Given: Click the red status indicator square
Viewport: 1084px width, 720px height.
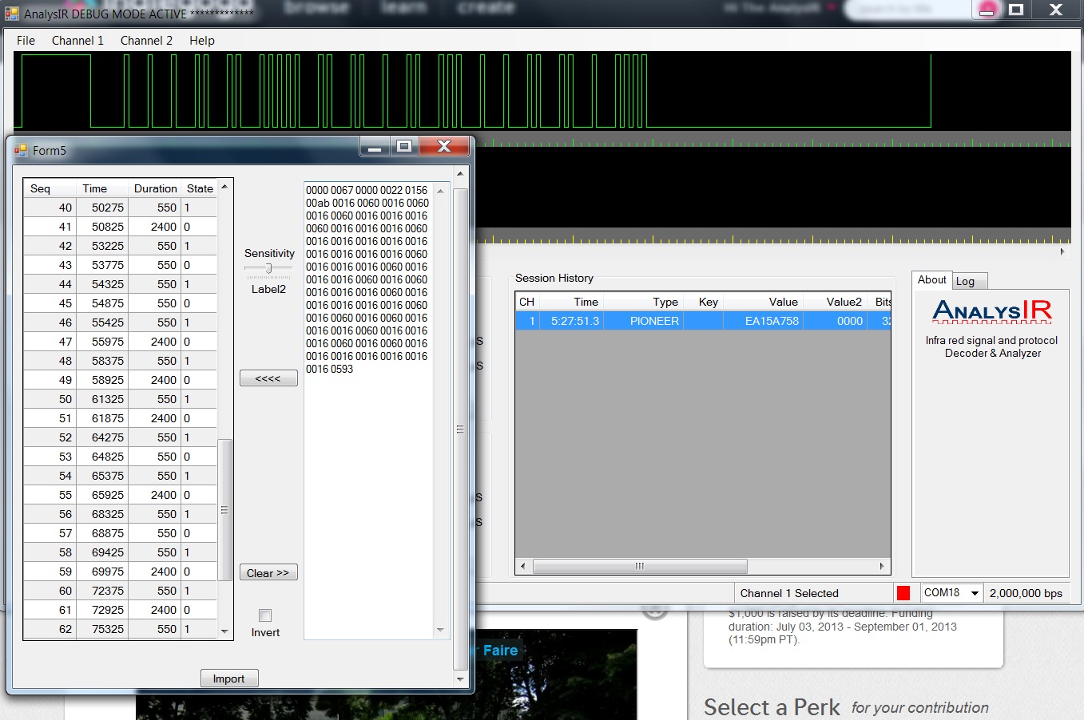Looking at the screenshot, I should point(903,593).
